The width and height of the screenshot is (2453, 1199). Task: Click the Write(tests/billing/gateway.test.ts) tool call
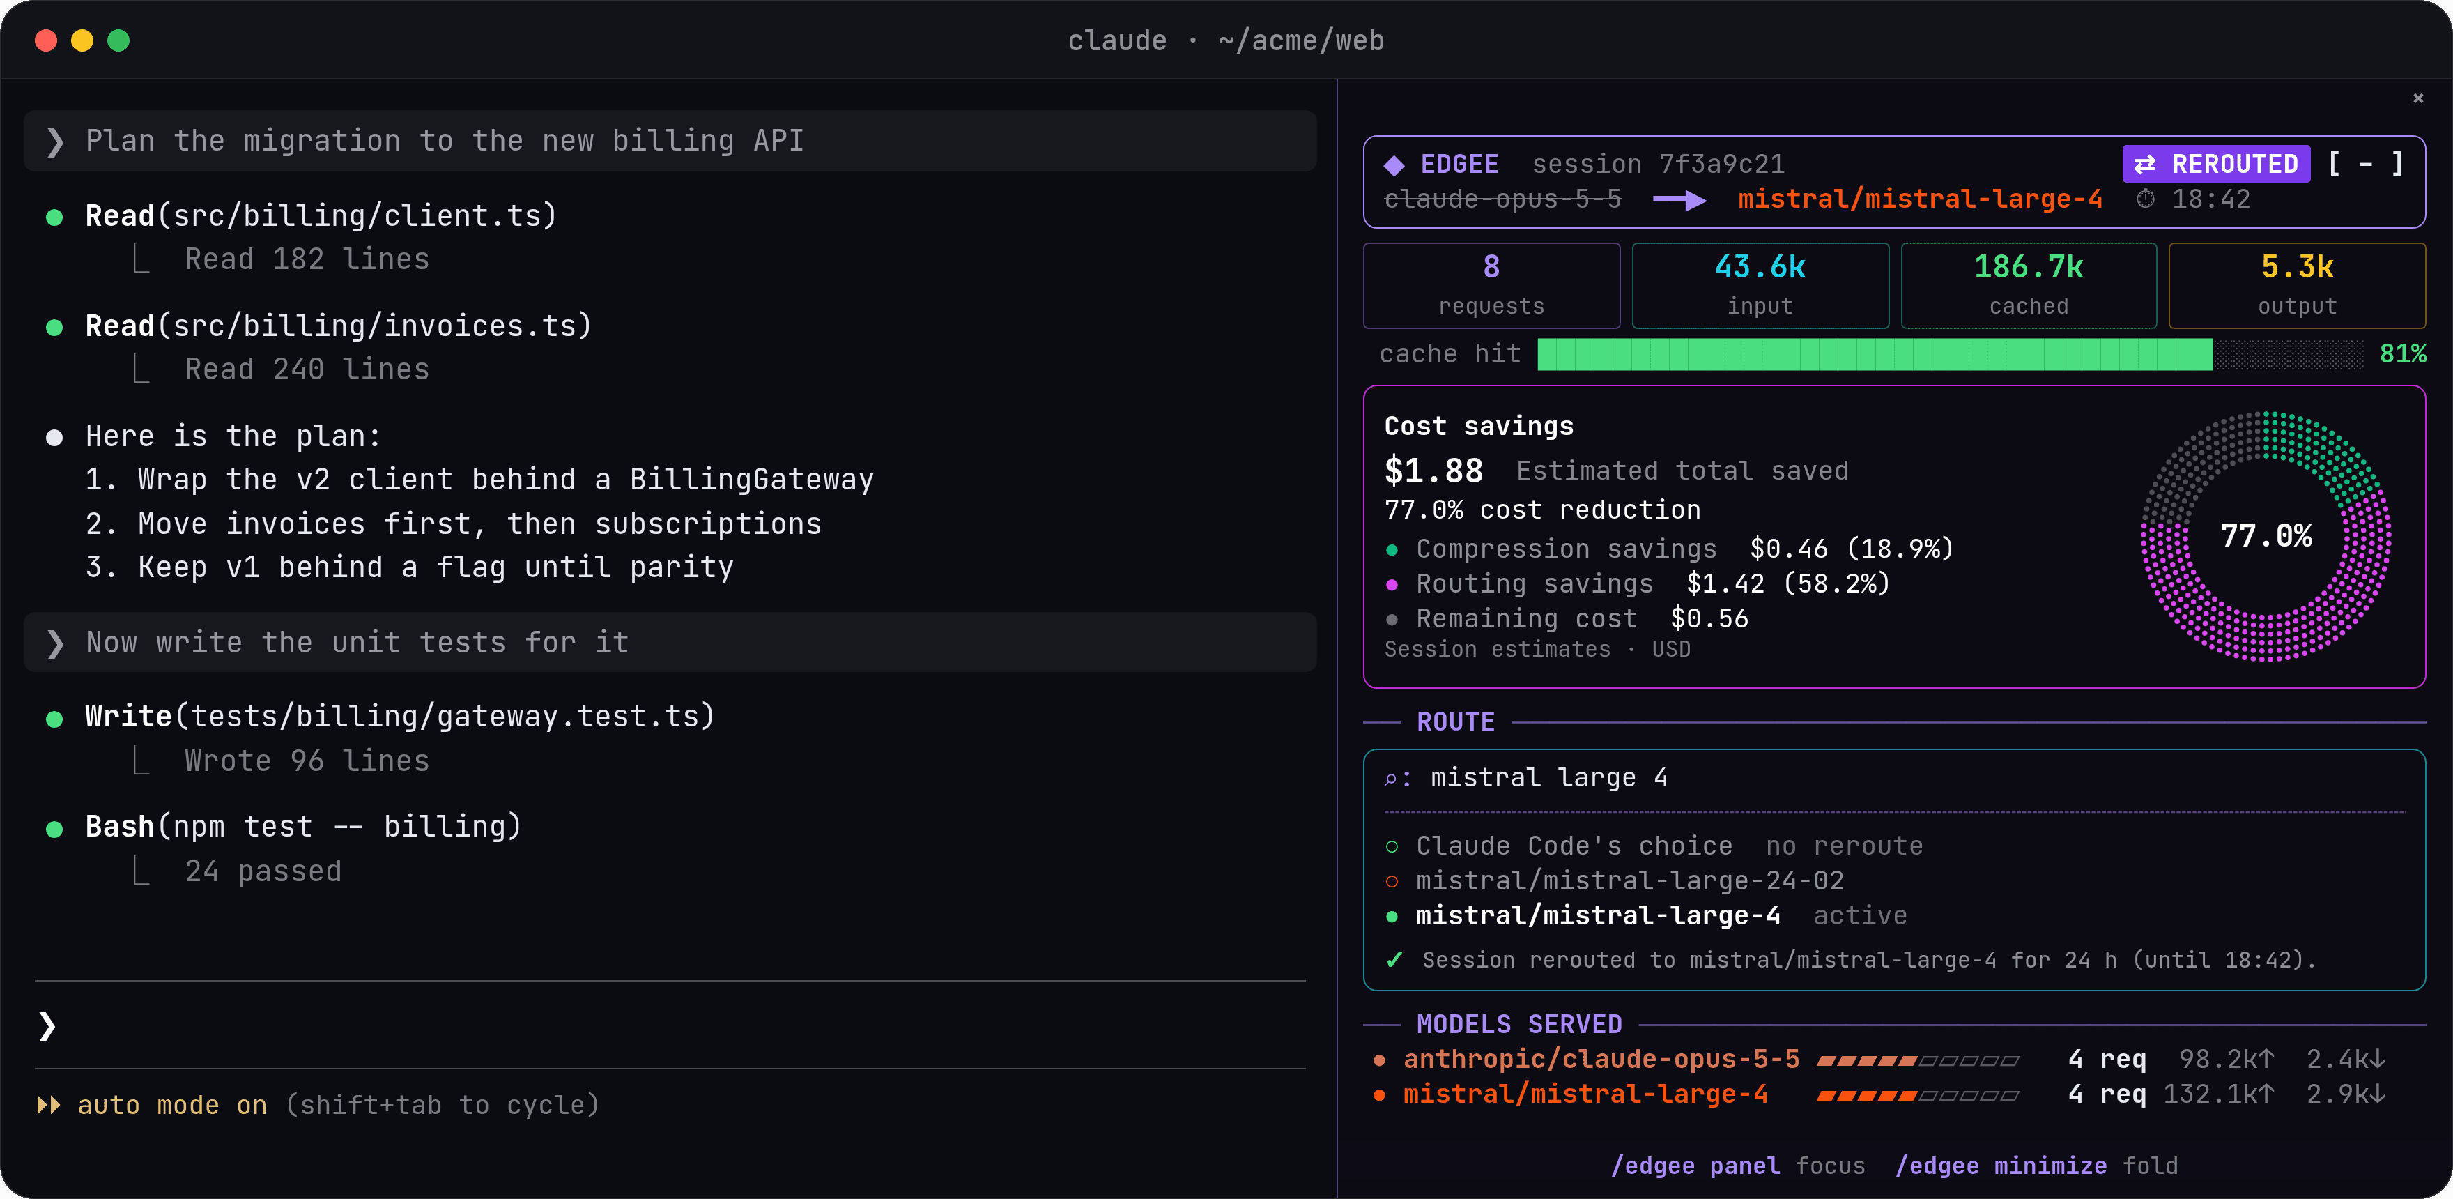[x=400, y=716]
